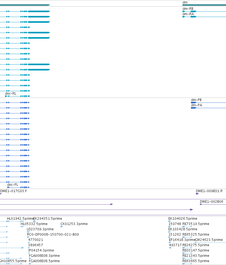Click the dm gene label

pos(185,2)
